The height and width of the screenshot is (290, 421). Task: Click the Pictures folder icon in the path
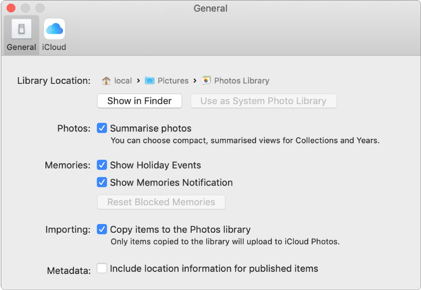coord(150,81)
